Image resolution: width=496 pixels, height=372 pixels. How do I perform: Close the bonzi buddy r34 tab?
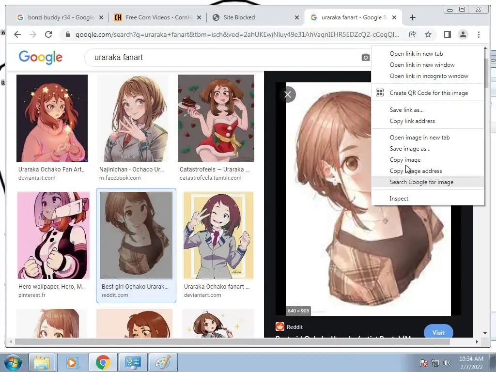(101, 17)
